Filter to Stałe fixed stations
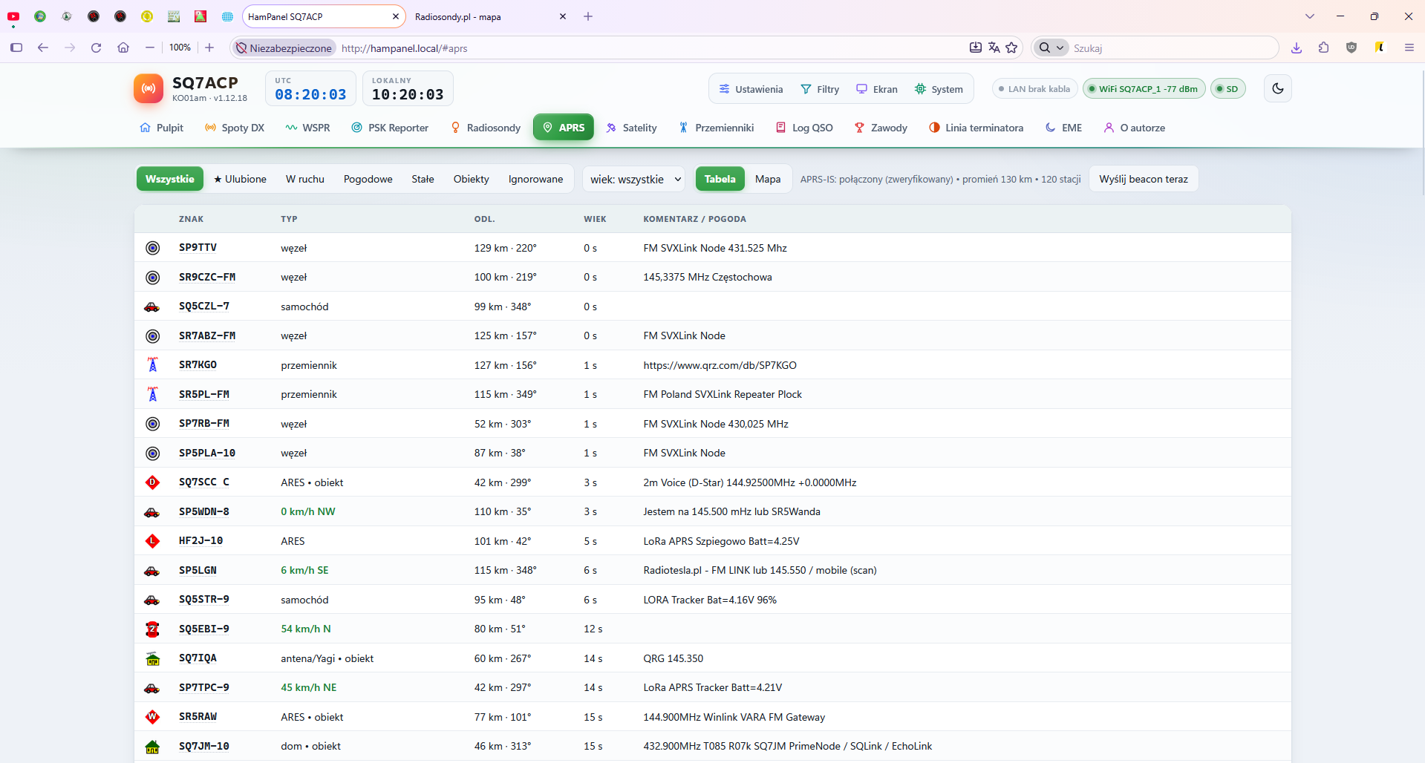This screenshot has height=763, width=1425. click(423, 179)
